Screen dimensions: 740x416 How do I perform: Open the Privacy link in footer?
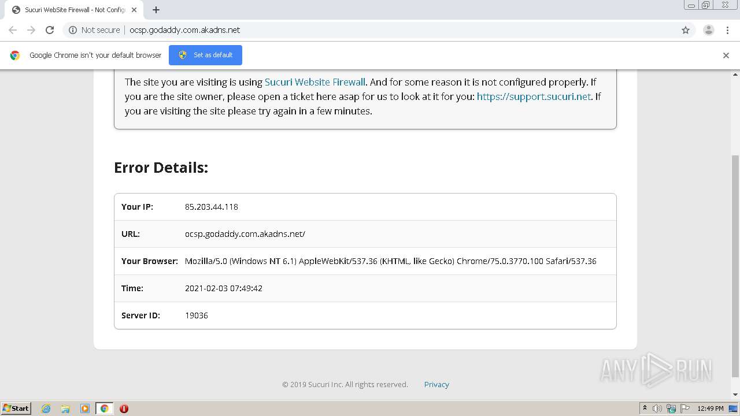pyautogui.click(x=436, y=384)
